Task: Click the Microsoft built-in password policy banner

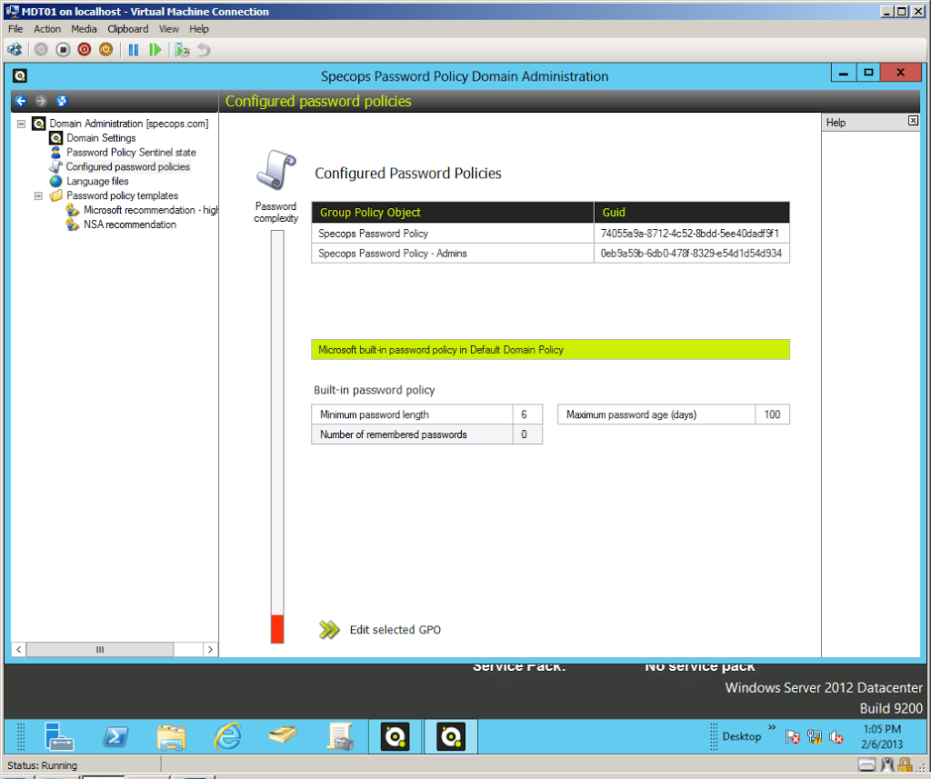Action: (550, 350)
